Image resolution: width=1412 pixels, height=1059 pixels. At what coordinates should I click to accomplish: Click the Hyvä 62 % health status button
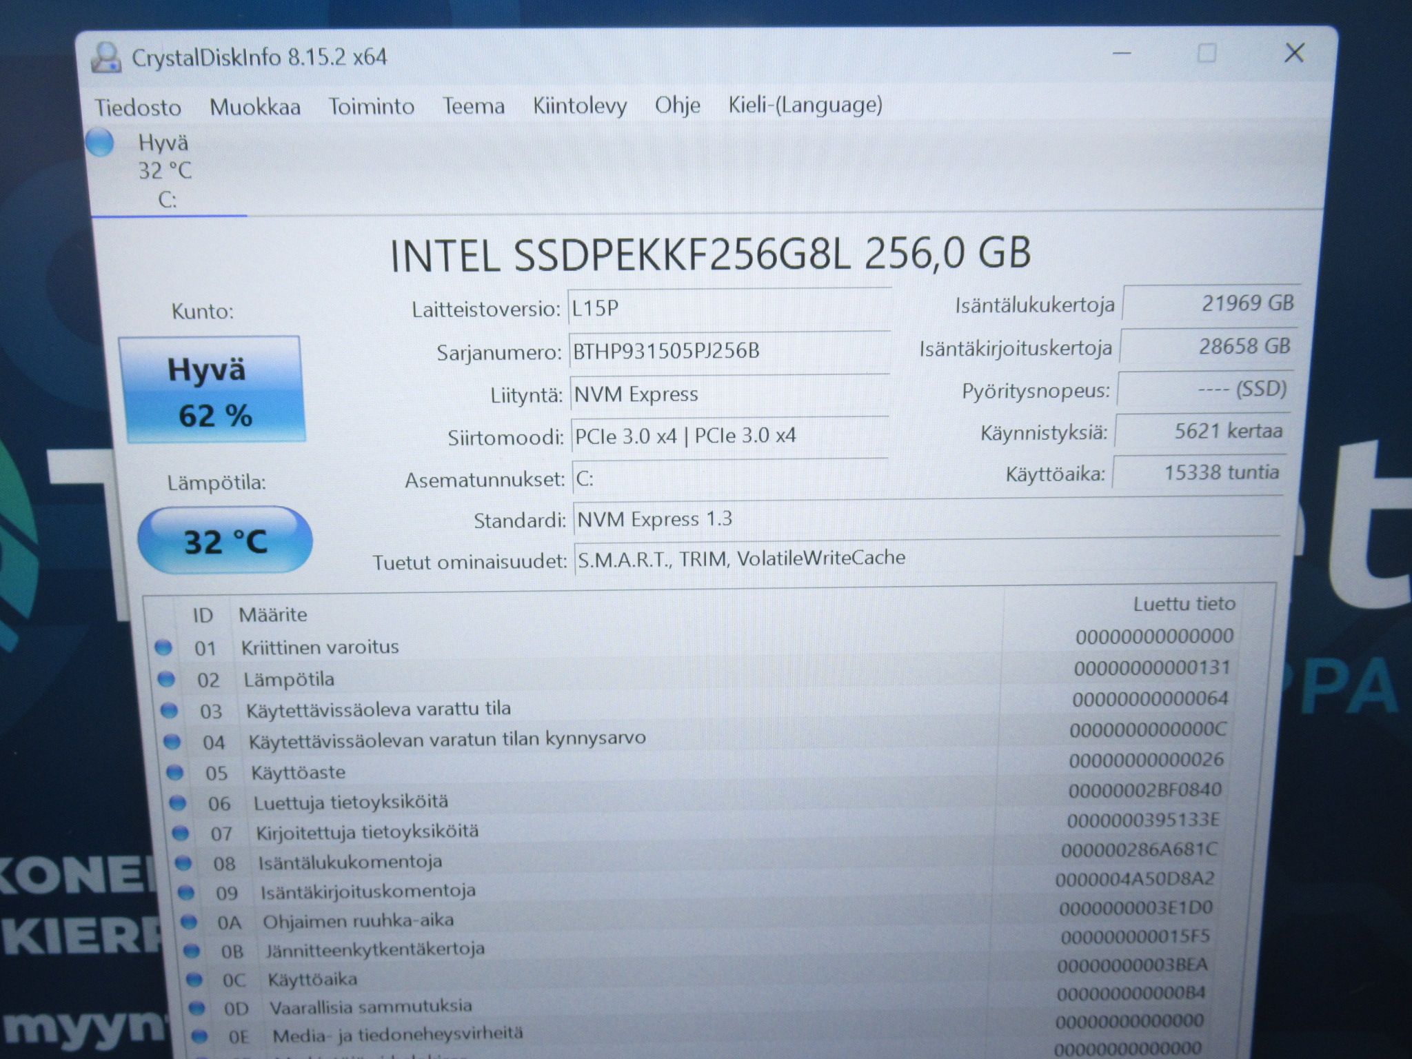(x=212, y=390)
